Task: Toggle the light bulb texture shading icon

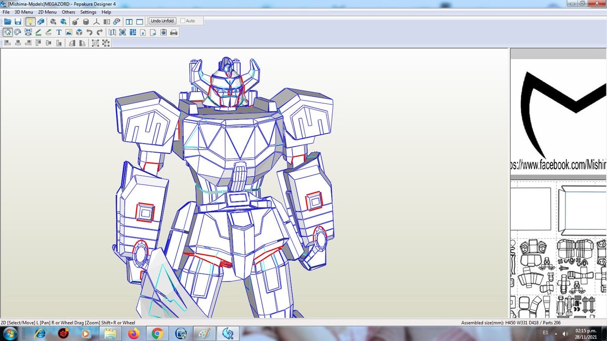Action: [x=31, y=21]
